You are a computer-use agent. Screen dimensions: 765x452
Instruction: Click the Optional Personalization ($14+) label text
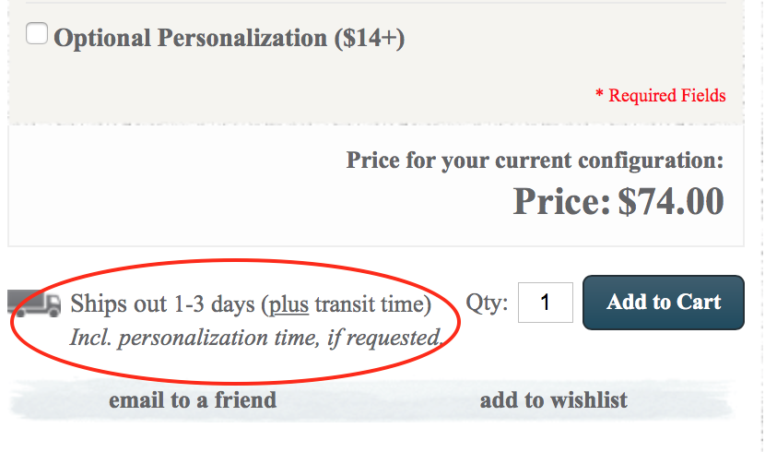pyautogui.click(x=229, y=39)
